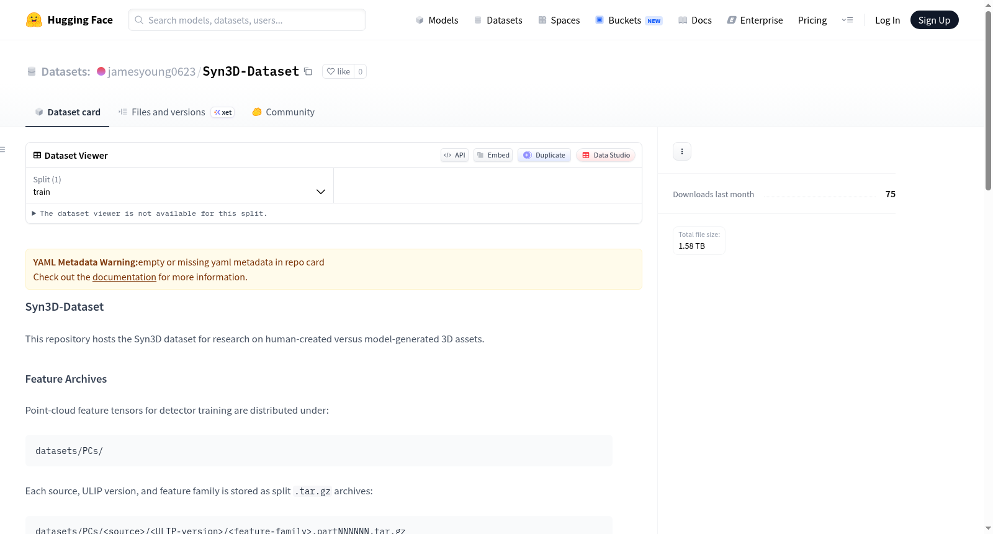Viewport: 993px width, 534px height.
Task: Open Data Studio
Action: click(606, 155)
